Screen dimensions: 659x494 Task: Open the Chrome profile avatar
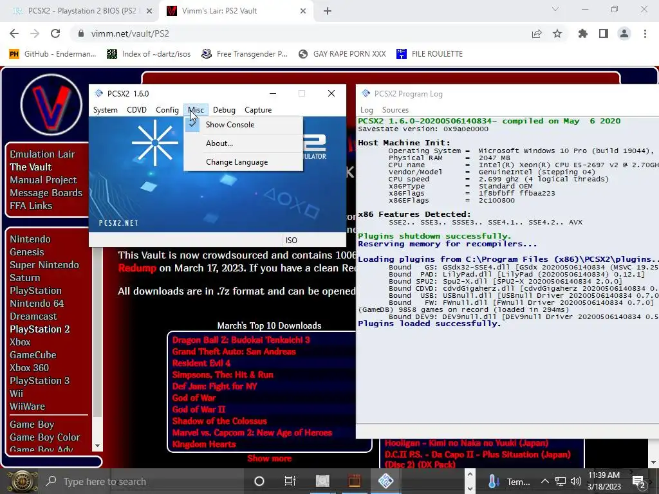coord(624,33)
